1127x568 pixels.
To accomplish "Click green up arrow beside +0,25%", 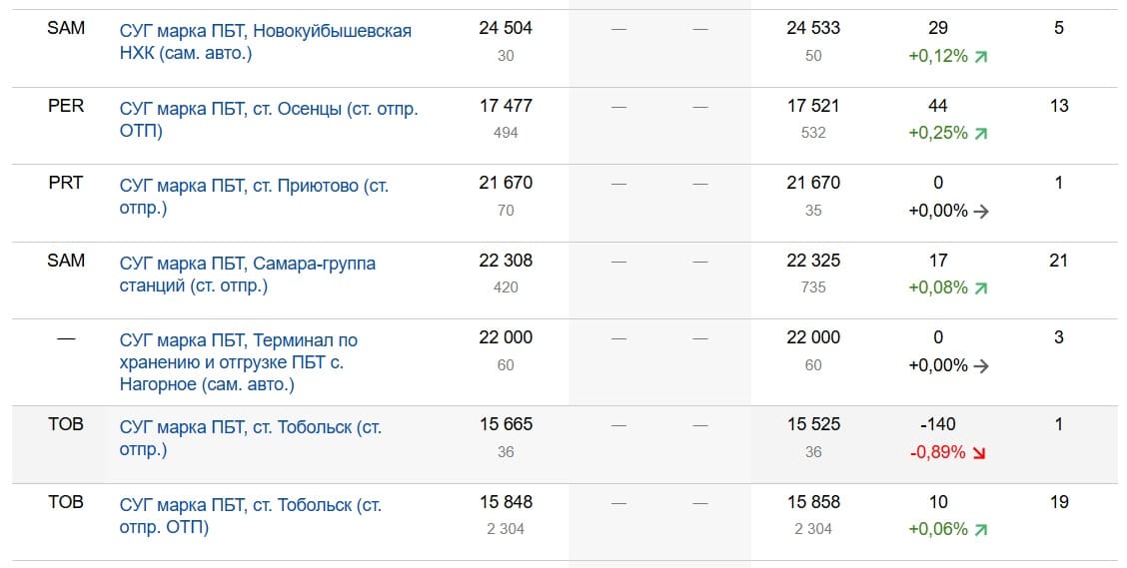I will 980,134.
